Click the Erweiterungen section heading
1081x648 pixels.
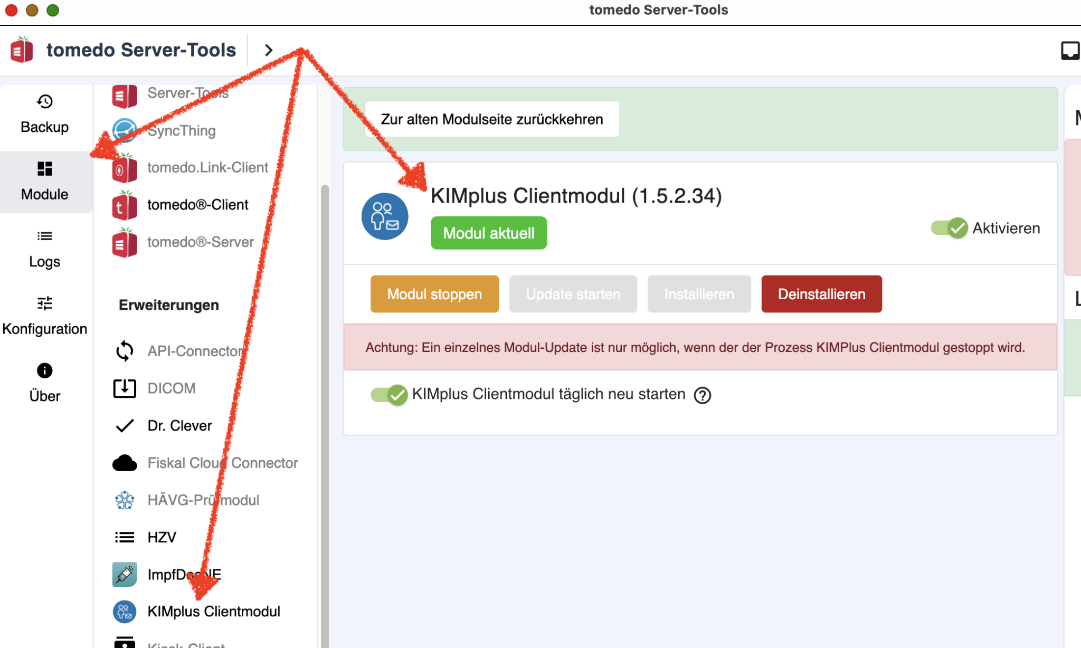click(x=169, y=305)
